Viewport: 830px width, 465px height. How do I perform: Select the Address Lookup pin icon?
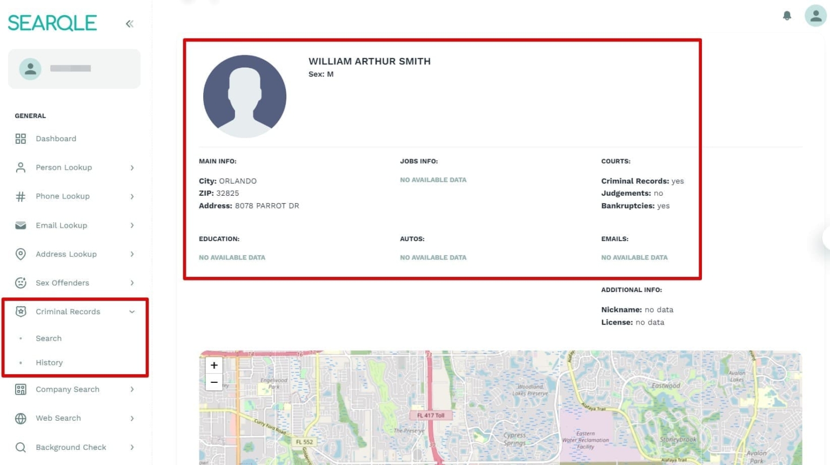(x=21, y=254)
